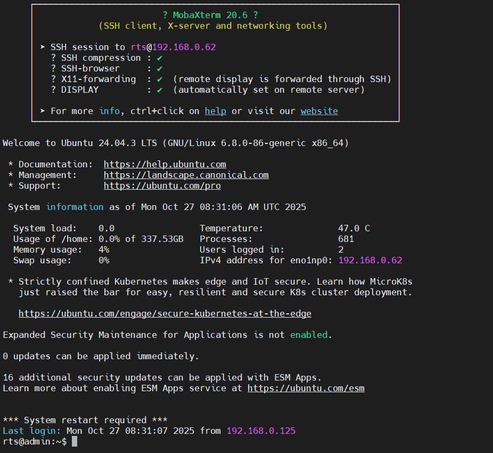Viewport: 493px width, 453px height.
Task: Click the SSH-browser checkmark
Action: coord(160,69)
